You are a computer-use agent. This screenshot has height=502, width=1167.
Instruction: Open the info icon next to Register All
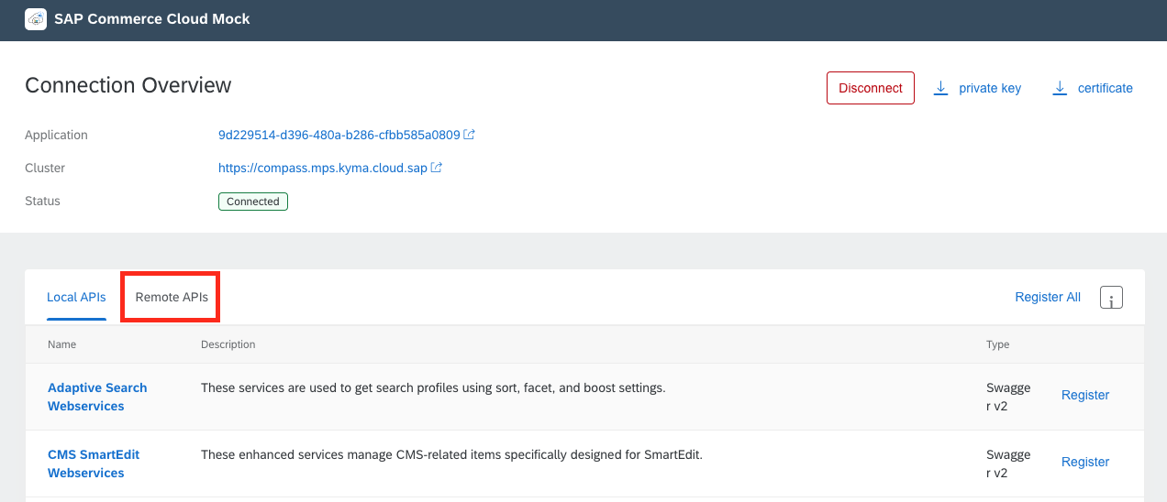click(1111, 298)
